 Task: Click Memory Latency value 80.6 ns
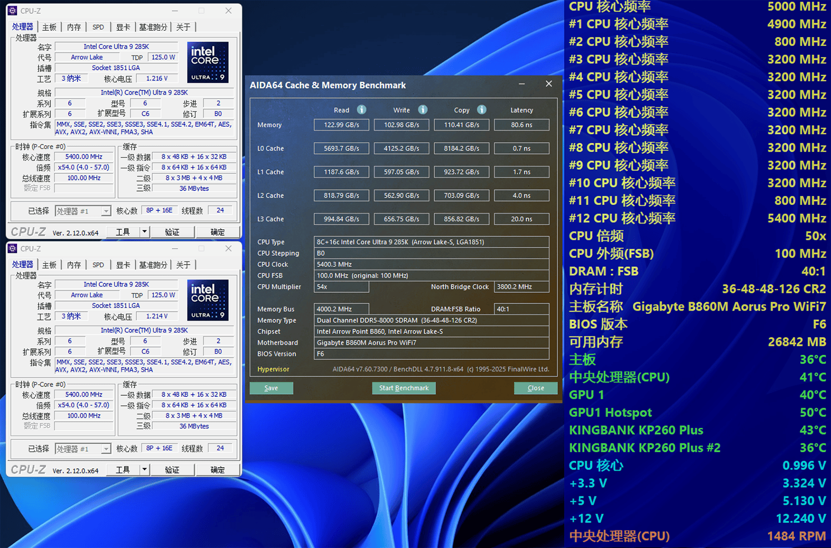coord(522,125)
